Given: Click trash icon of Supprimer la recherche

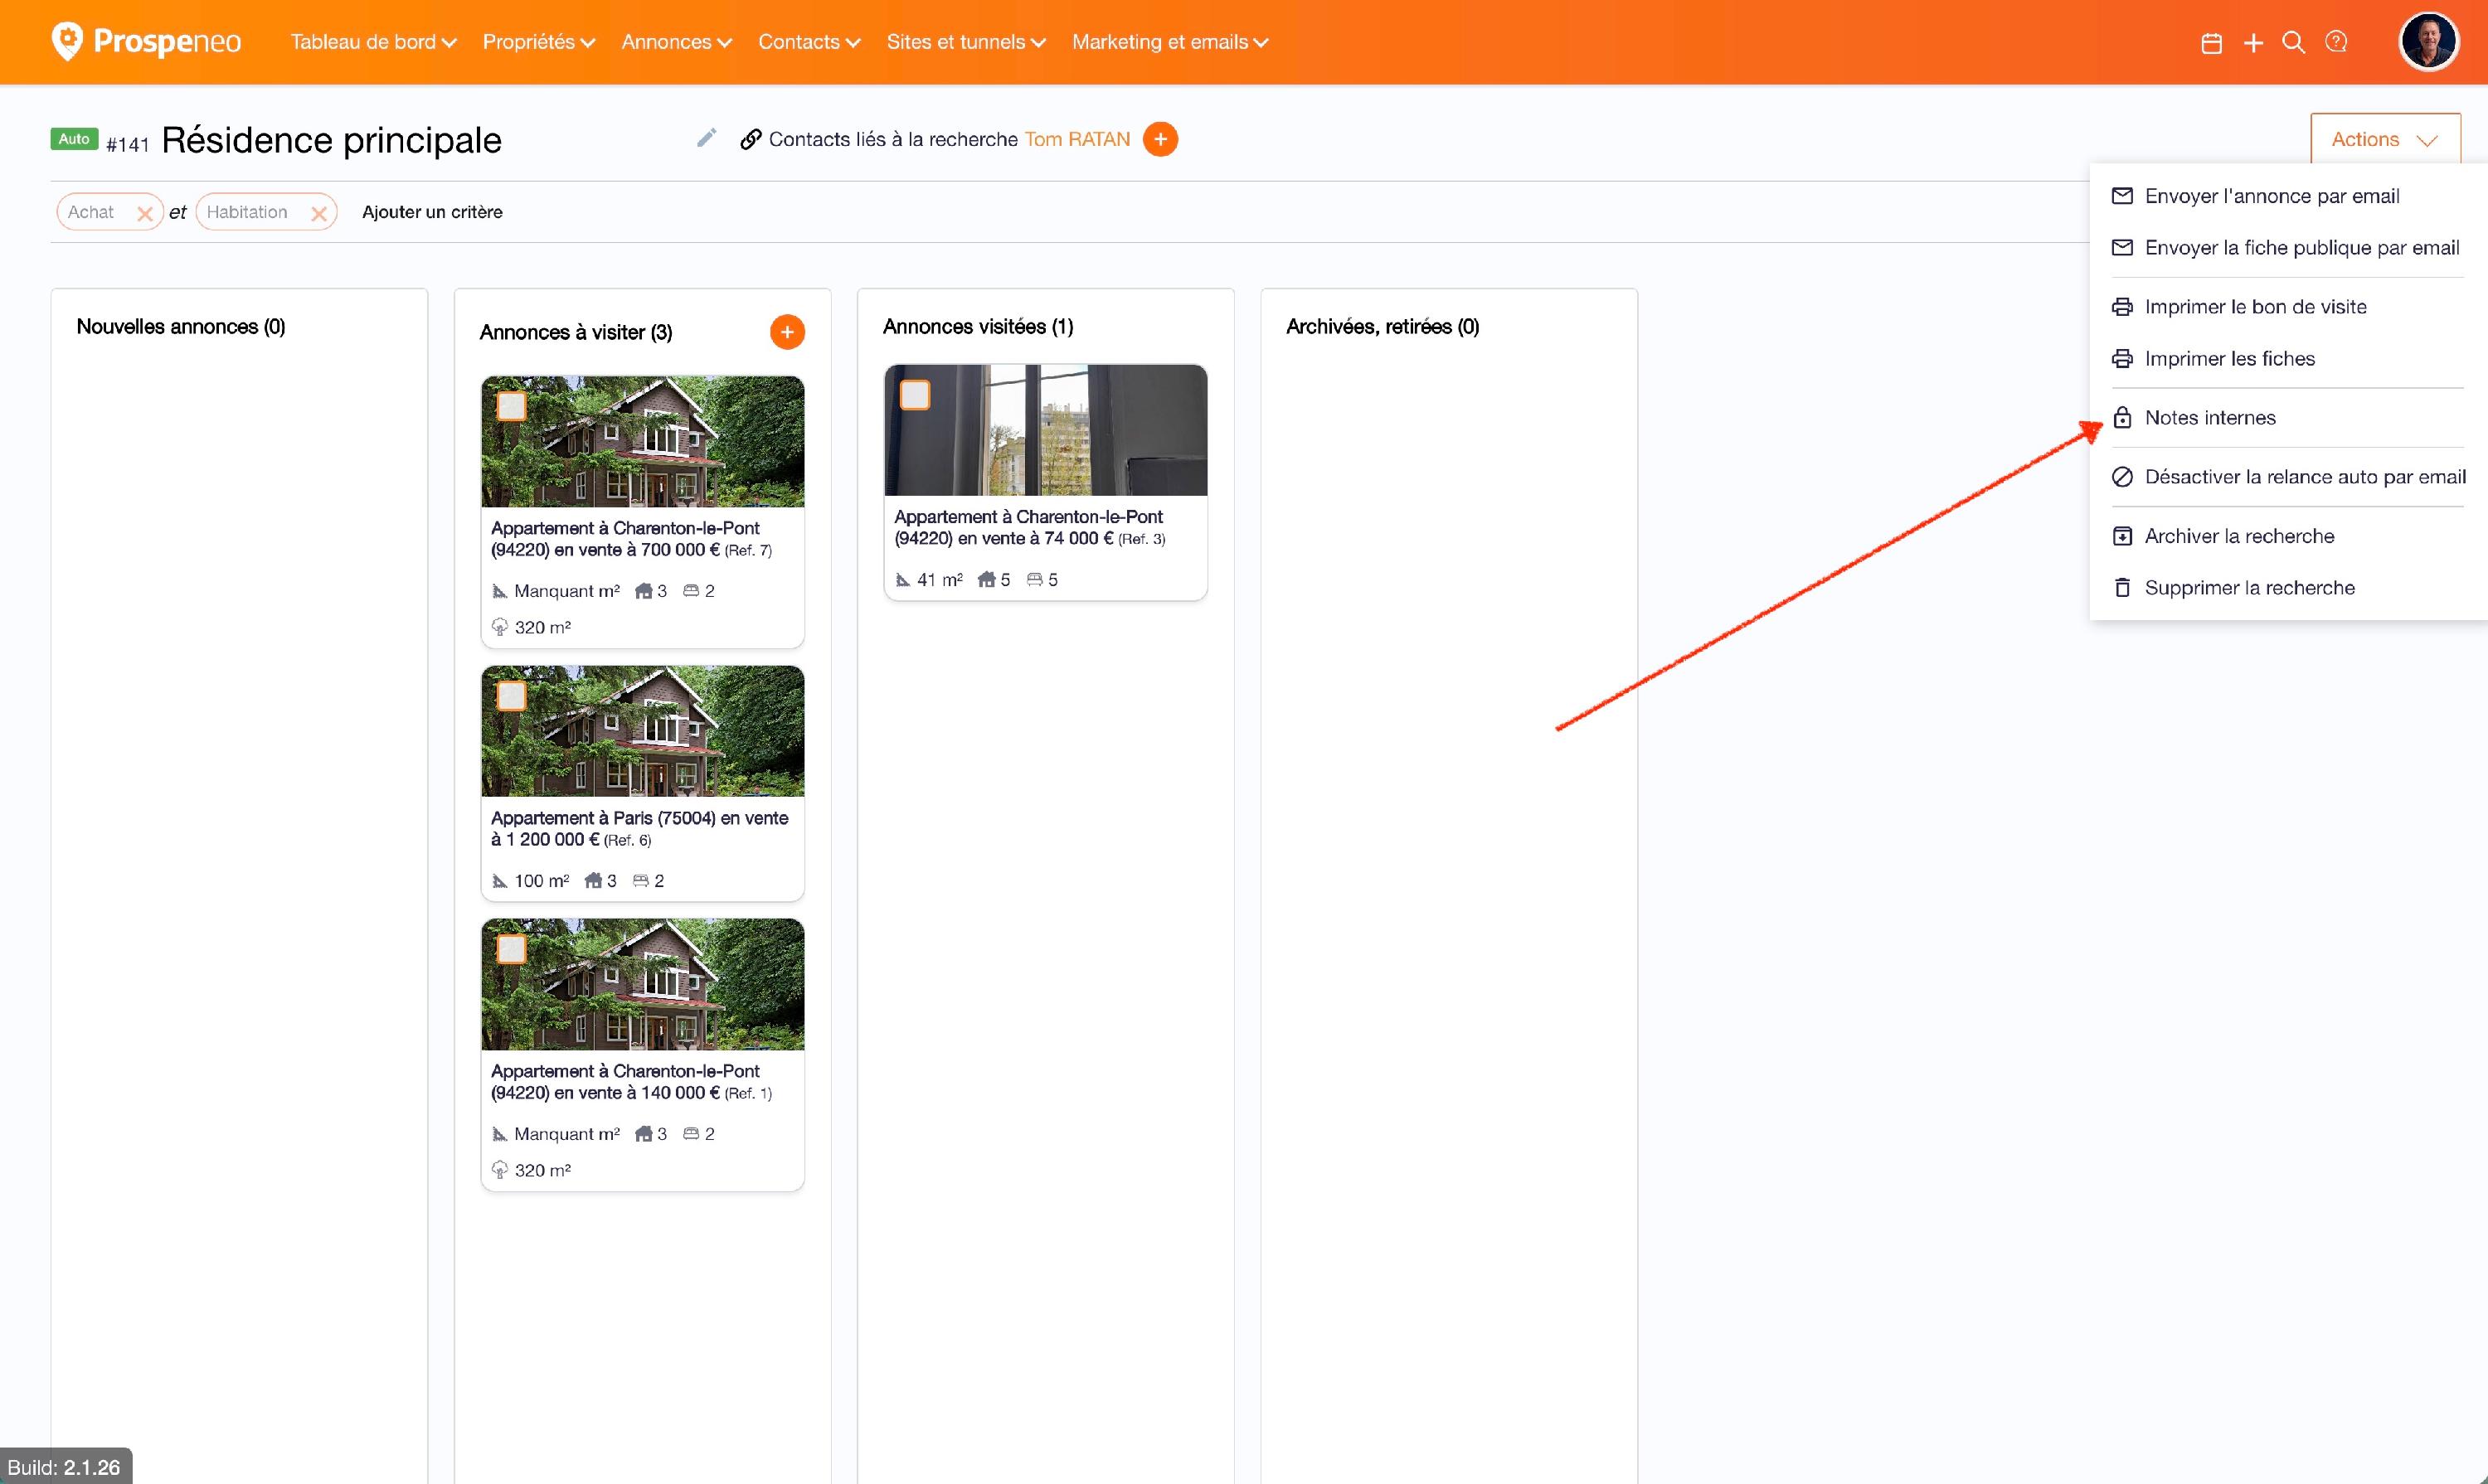Looking at the screenshot, I should tap(2122, 588).
